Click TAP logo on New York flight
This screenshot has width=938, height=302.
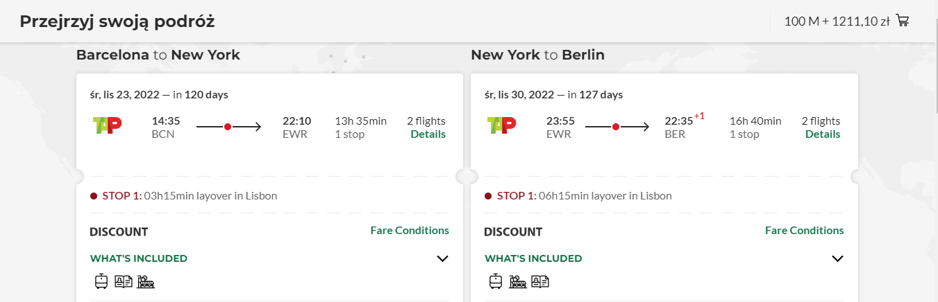click(501, 125)
